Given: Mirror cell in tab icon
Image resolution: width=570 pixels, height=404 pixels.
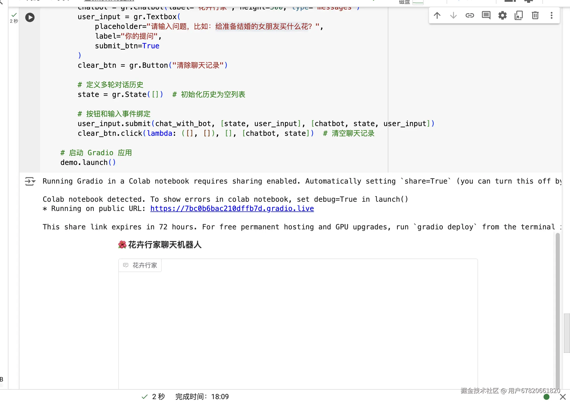Looking at the screenshot, I should 519,16.
